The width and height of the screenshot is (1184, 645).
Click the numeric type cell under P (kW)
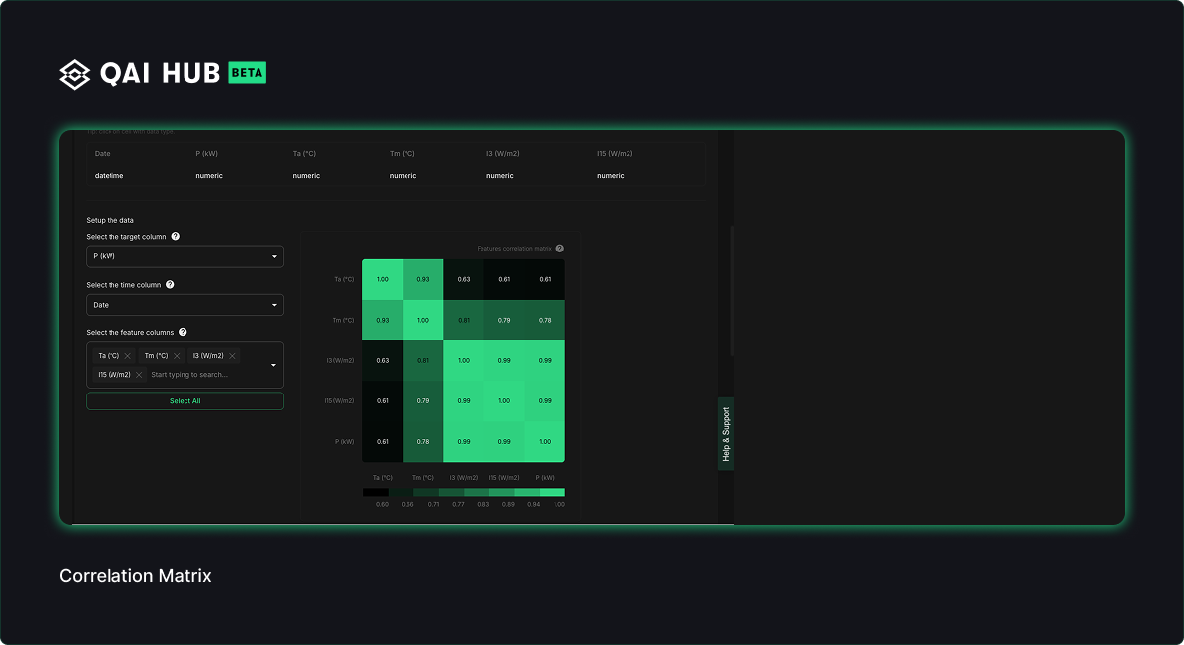[209, 176]
